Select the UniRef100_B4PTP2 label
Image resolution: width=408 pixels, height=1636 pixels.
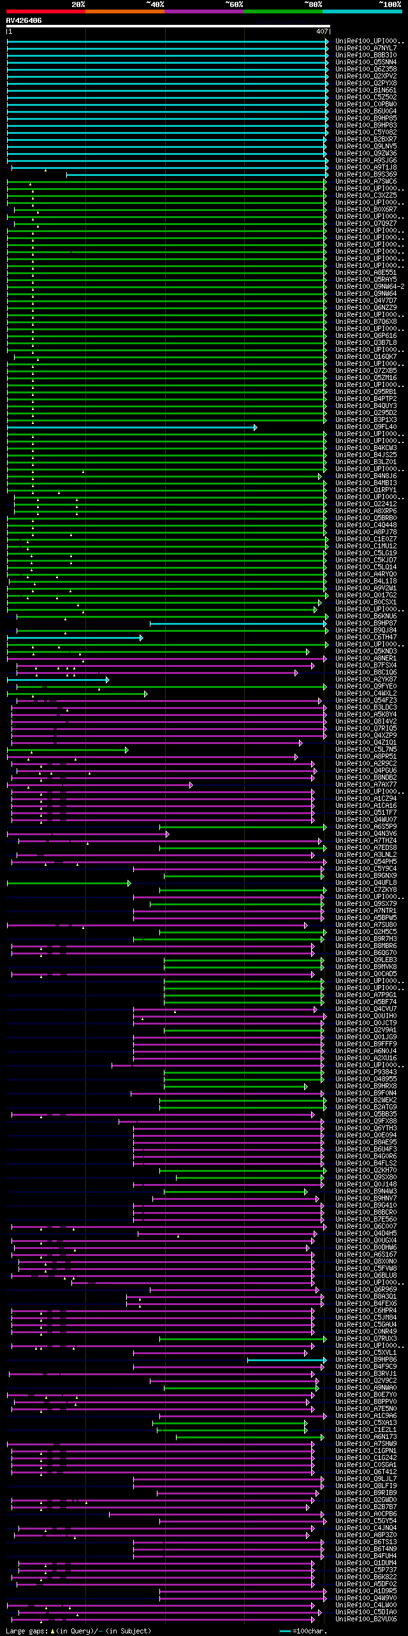[366, 398]
